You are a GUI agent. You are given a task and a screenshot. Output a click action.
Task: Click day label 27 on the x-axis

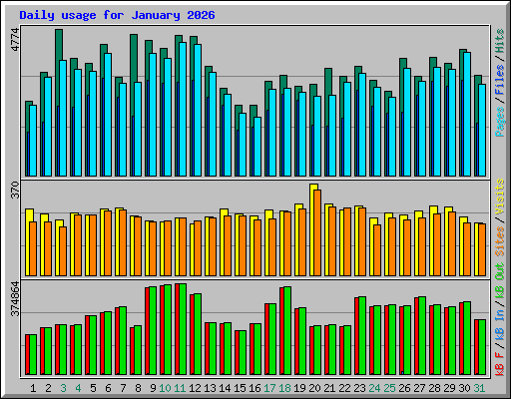419,388
